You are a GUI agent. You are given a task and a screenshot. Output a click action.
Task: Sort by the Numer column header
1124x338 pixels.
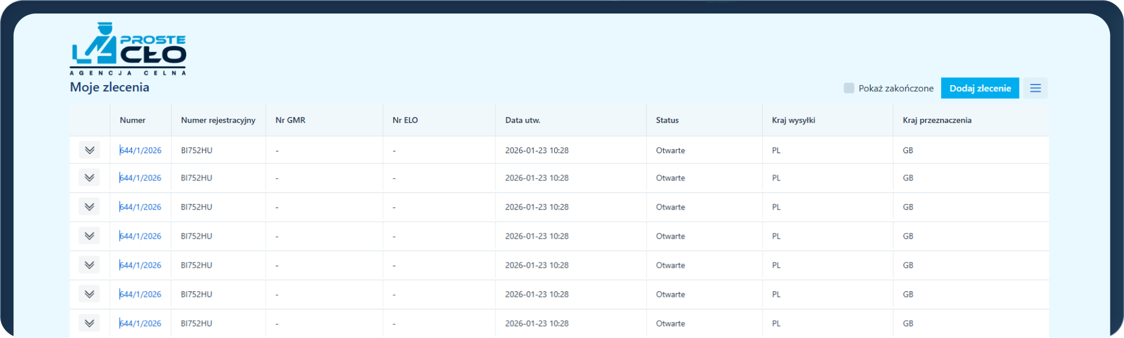click(133, 121)
